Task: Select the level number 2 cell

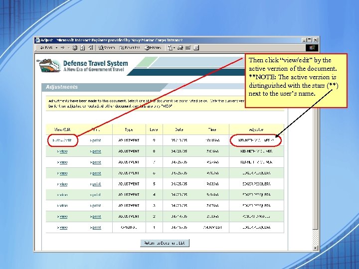Action: point(154,216)
